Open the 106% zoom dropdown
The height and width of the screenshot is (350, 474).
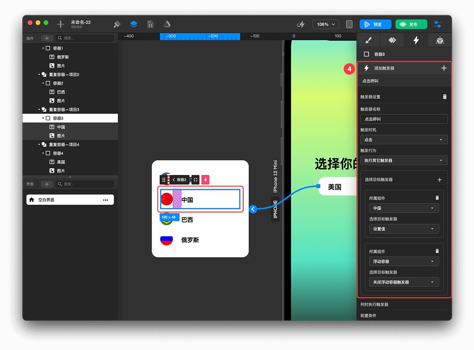[326, 24]
